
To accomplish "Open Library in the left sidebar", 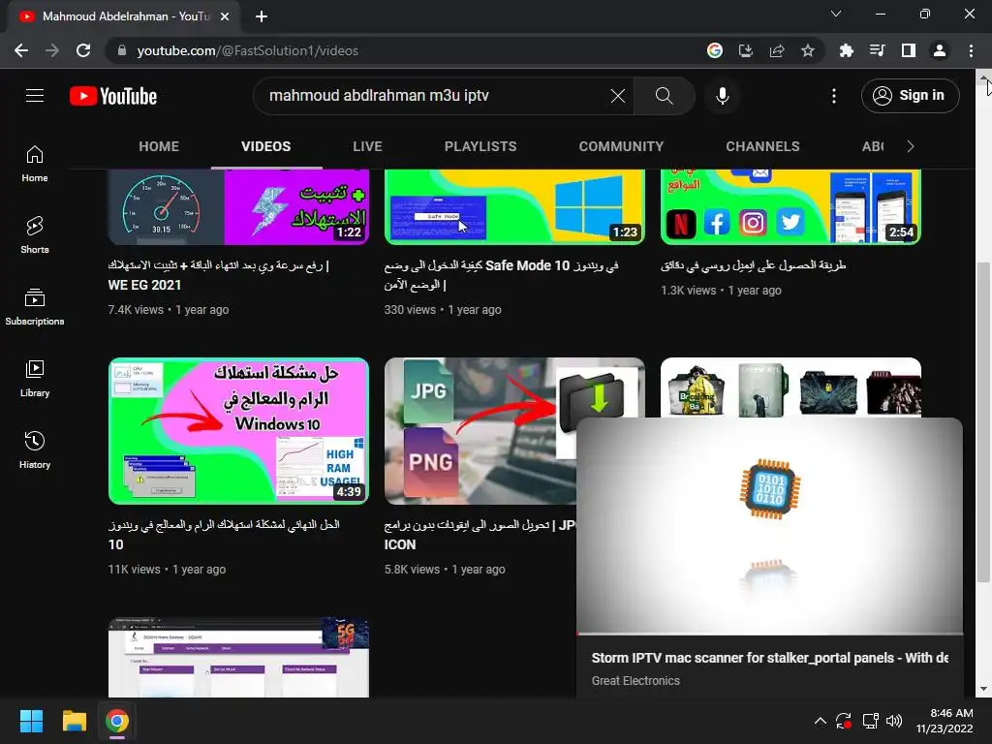I will click(35, 379).
